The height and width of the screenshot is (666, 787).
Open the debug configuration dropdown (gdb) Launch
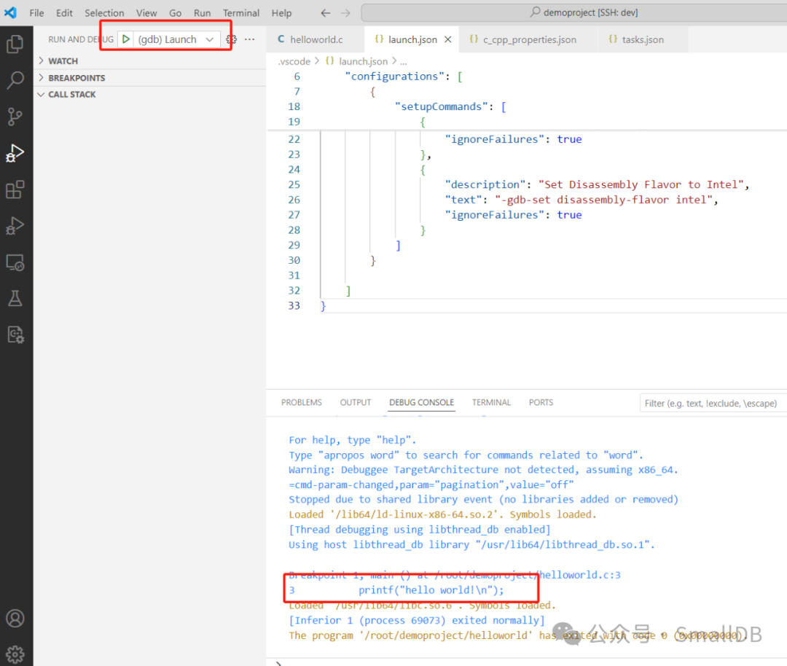coord(176,39)
